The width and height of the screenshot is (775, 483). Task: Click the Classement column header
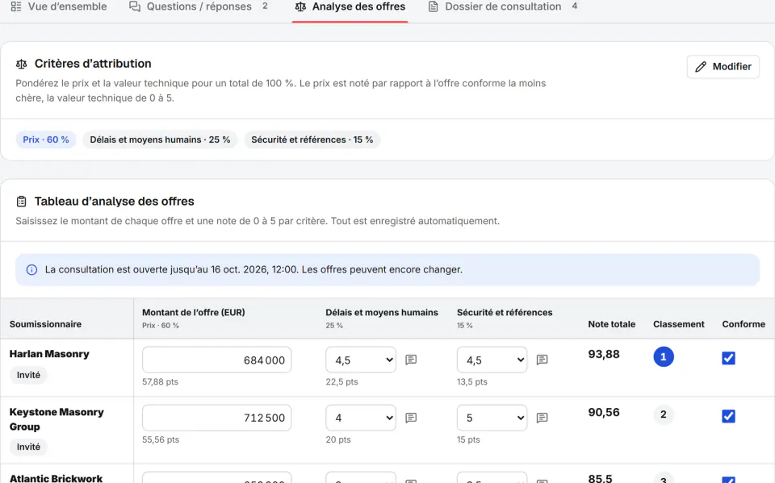(679, 324)
